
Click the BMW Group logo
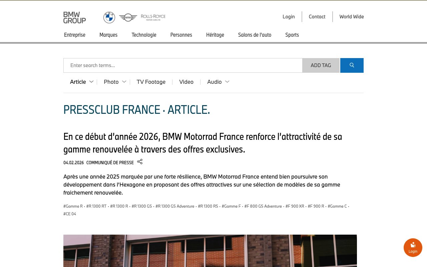click(x=74, y=17)
